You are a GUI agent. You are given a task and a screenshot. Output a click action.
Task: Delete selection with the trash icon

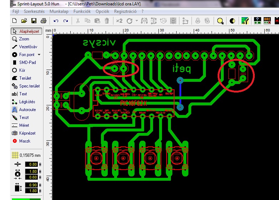[x=107, y=21]
